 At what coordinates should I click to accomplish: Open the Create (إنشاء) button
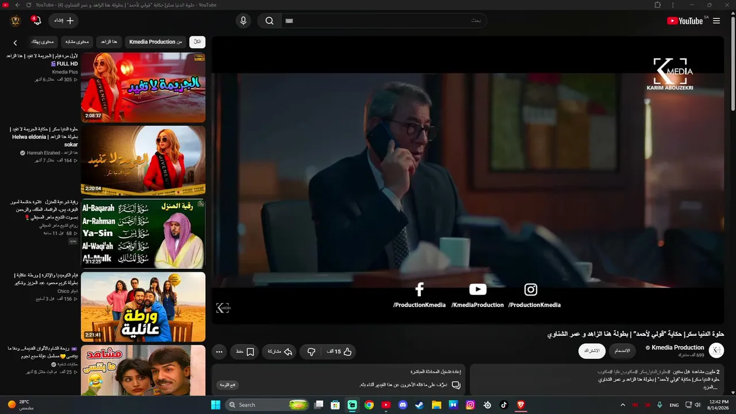pyautogui.click(x=64, y=21)
